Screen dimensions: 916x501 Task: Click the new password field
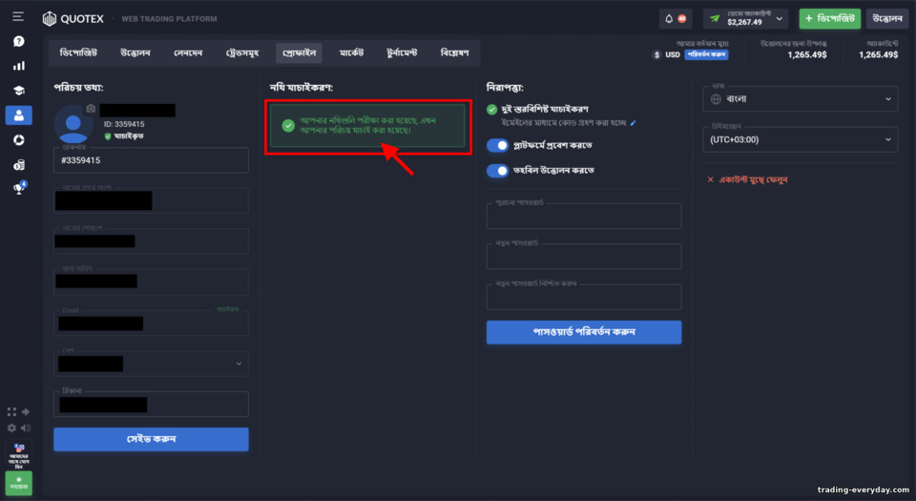pos(584,257)
